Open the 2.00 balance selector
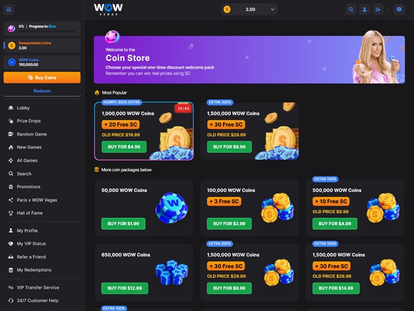Screen dimensions: 414x311 click(x=249, y=10)
